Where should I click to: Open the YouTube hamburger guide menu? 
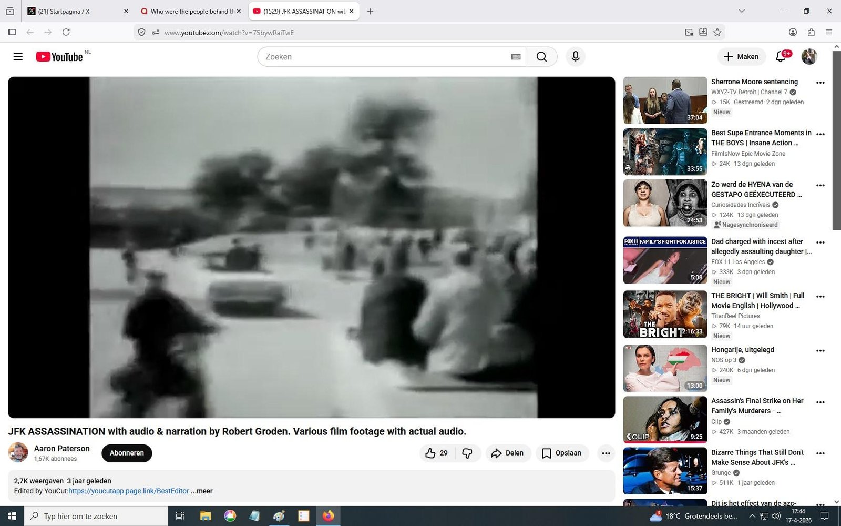(x=18, y=57)
